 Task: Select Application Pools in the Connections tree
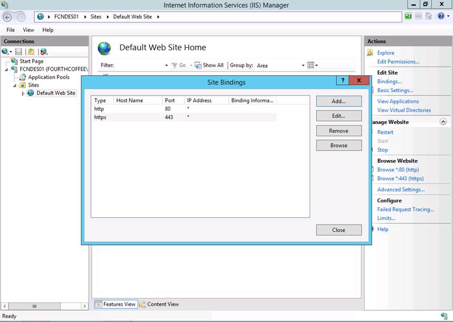48,77
